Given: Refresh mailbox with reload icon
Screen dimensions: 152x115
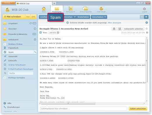Looking at the screenshot, I should pyautogui.click(x=31, y=23).
